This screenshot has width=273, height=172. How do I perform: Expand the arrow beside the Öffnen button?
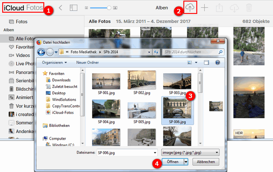[x=186, y=162]
